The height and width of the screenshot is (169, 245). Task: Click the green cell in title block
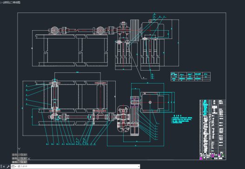(x=224, y=155)
